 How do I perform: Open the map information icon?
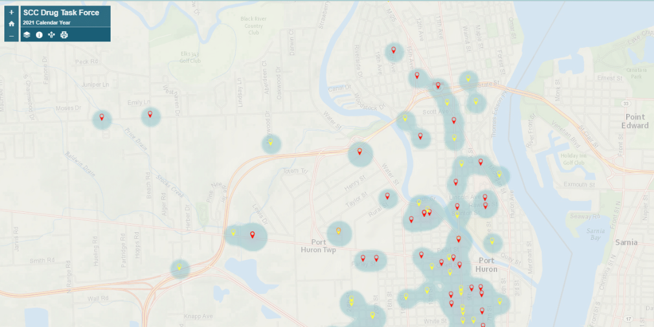39,34
